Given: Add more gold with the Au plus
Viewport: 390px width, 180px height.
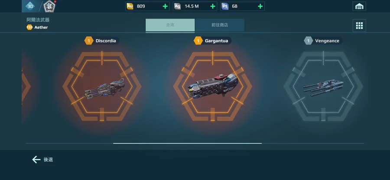Looking at the screenshot, I should tap(165, 6).
